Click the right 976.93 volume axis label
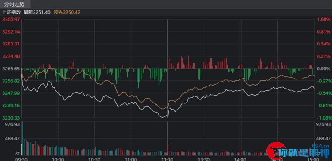332x161 pixels. tap(323, 124)
